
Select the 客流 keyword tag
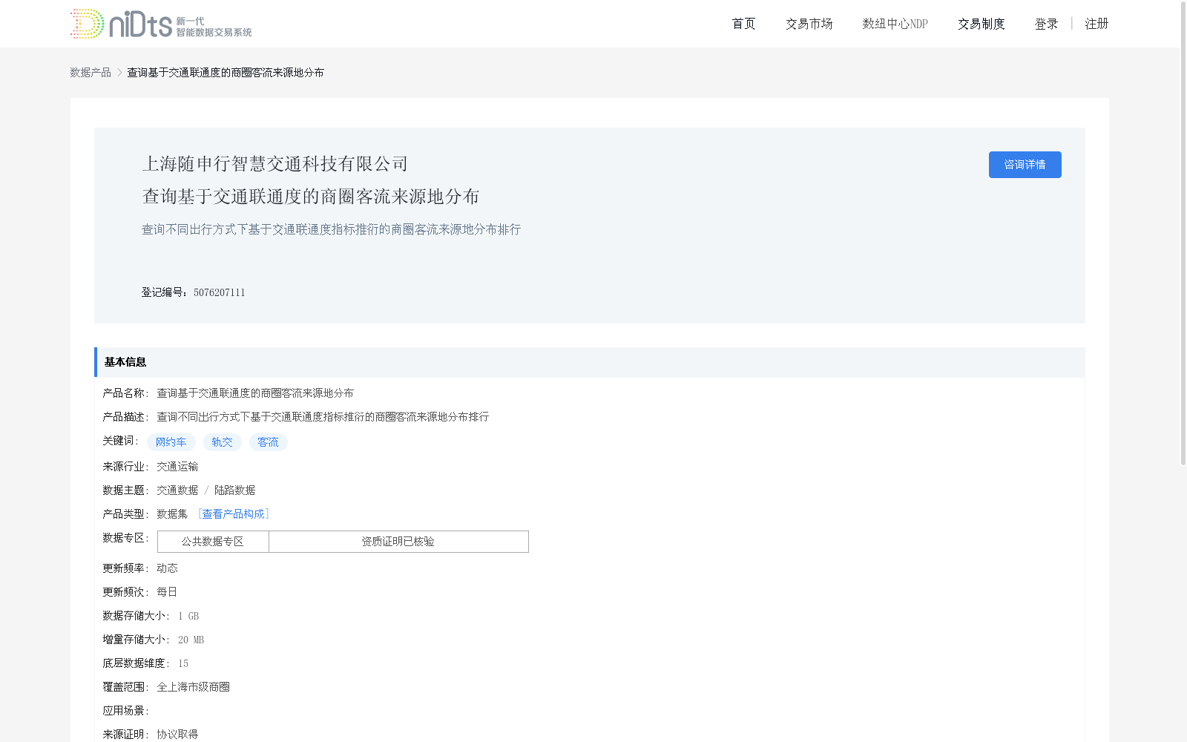(269, 442)
